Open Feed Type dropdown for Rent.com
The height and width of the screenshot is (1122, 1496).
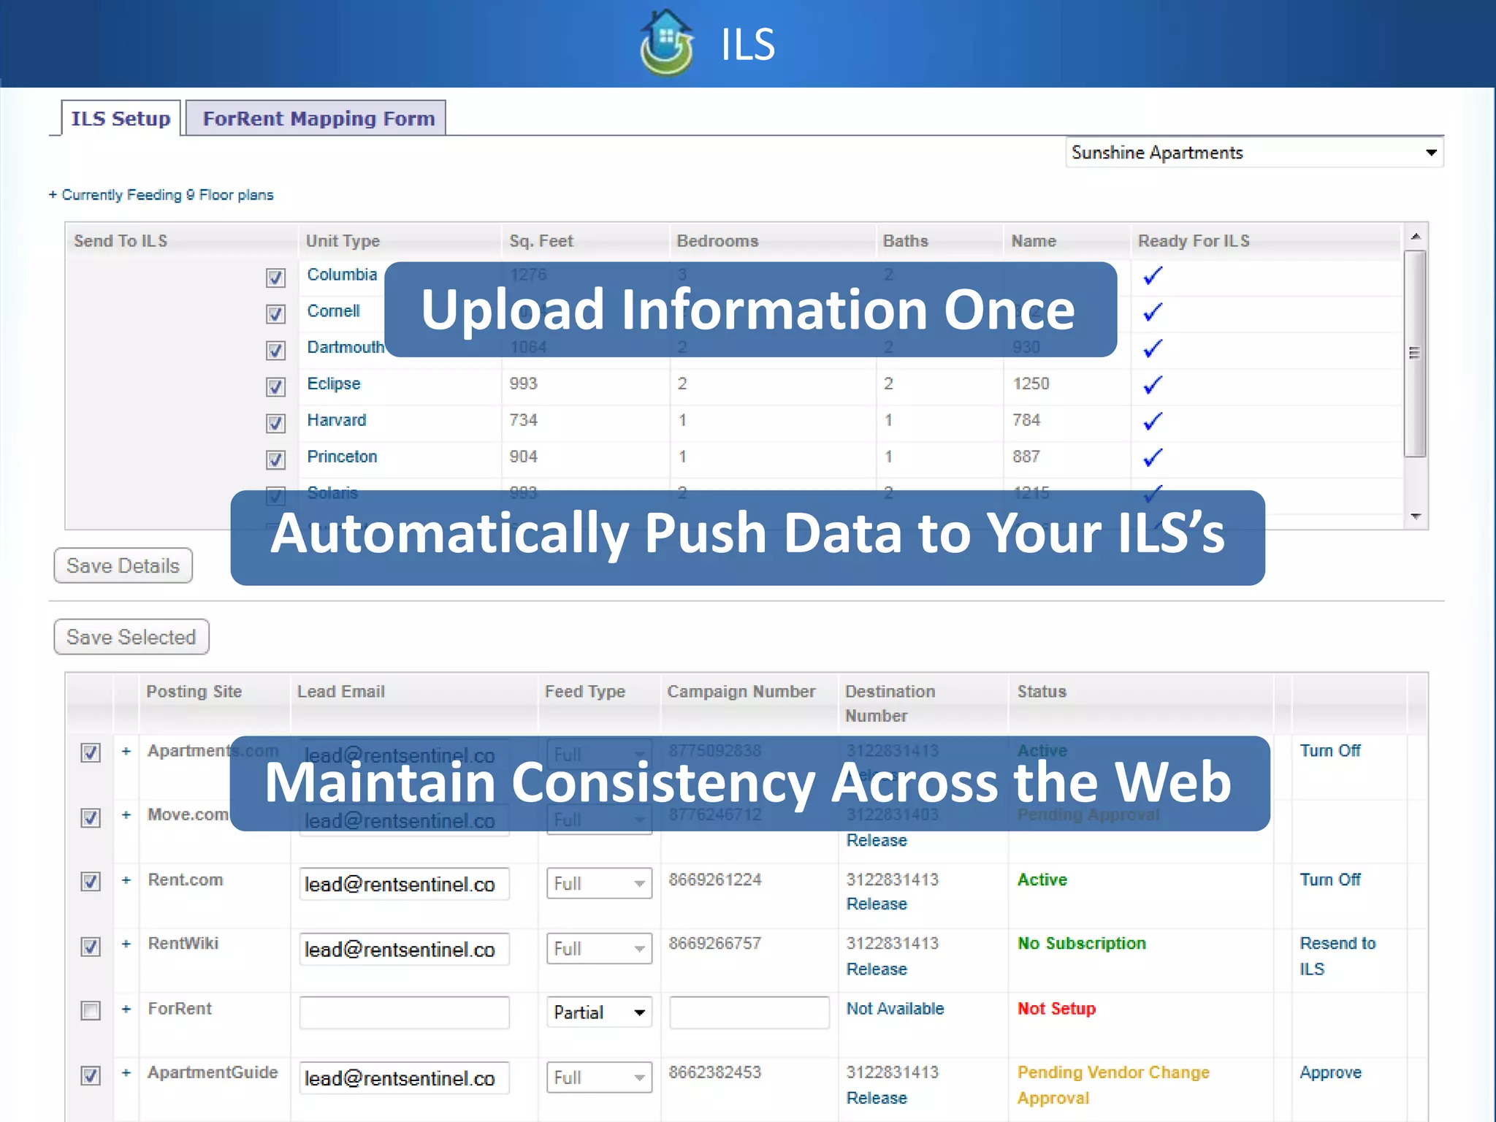(x=599, y=884)
